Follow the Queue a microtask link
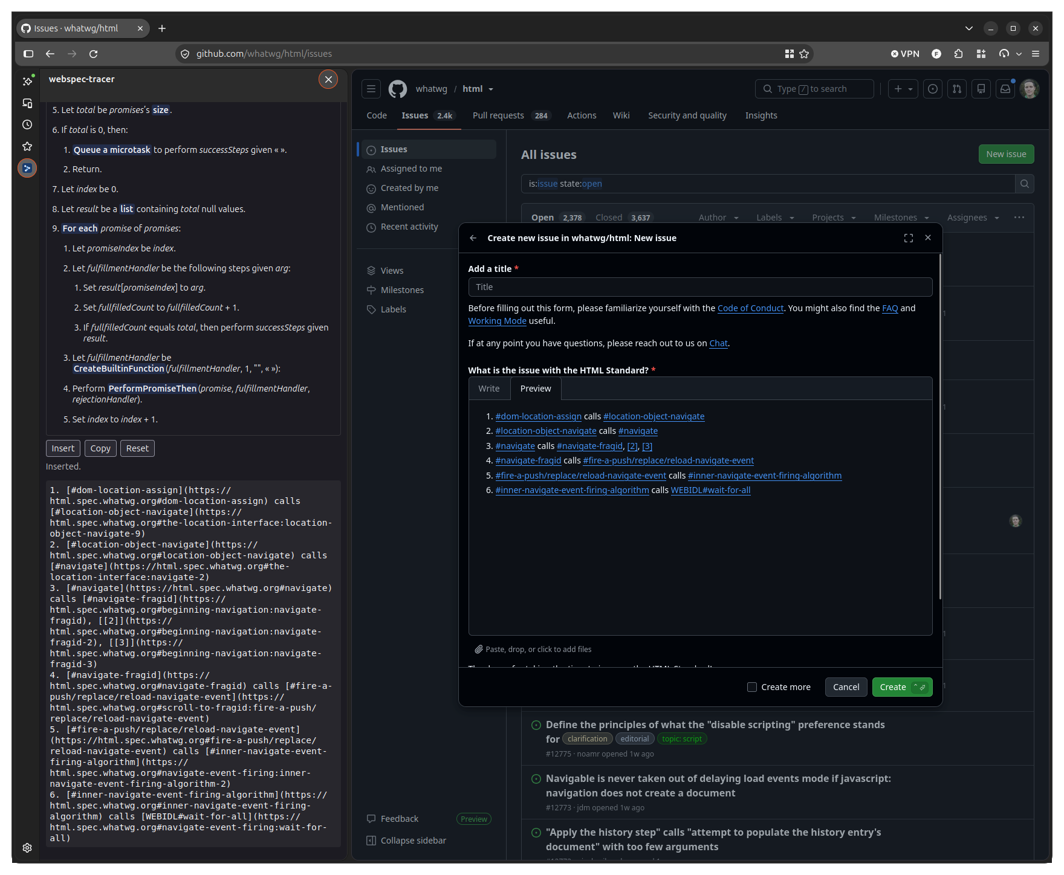This screenshot has width=1064, height=875. click(112, 150)
